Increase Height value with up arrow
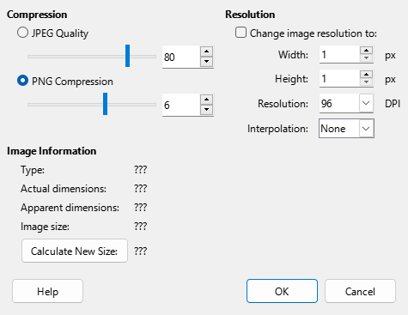Image resolution: width=408 pixels, height=315 pixels. click(366, 75)
